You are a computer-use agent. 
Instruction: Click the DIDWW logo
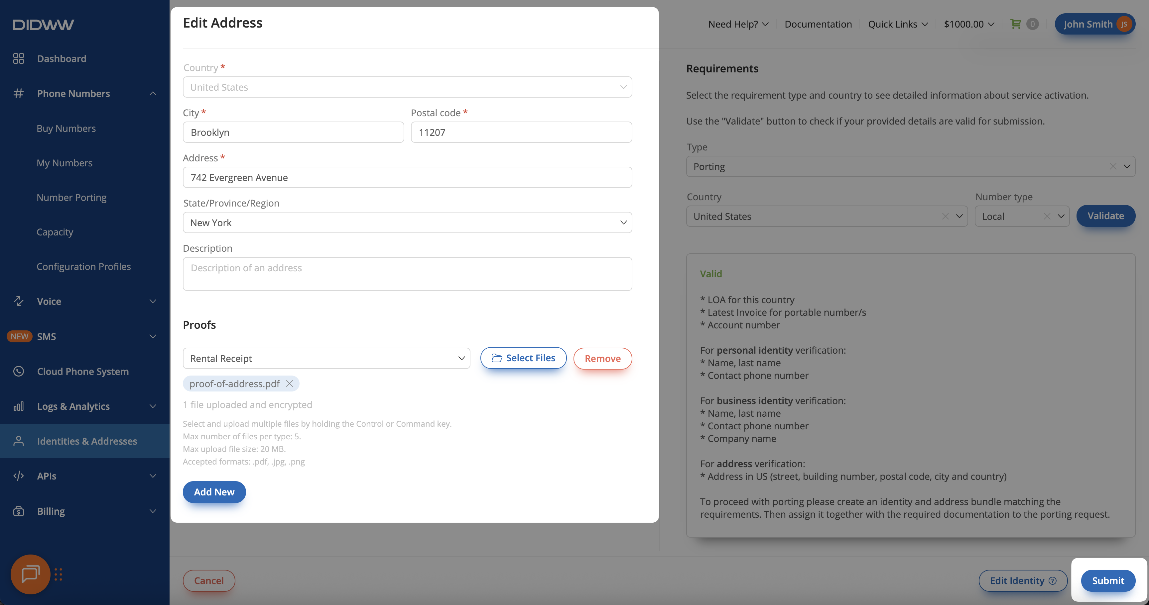pyautogui.click(x=43, y=25)
